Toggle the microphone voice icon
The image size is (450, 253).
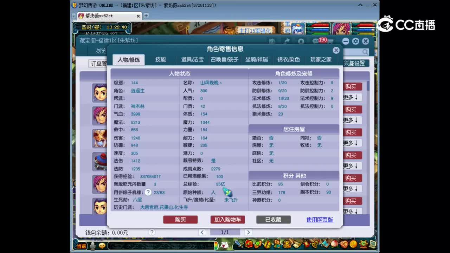(x=93, y=246)
